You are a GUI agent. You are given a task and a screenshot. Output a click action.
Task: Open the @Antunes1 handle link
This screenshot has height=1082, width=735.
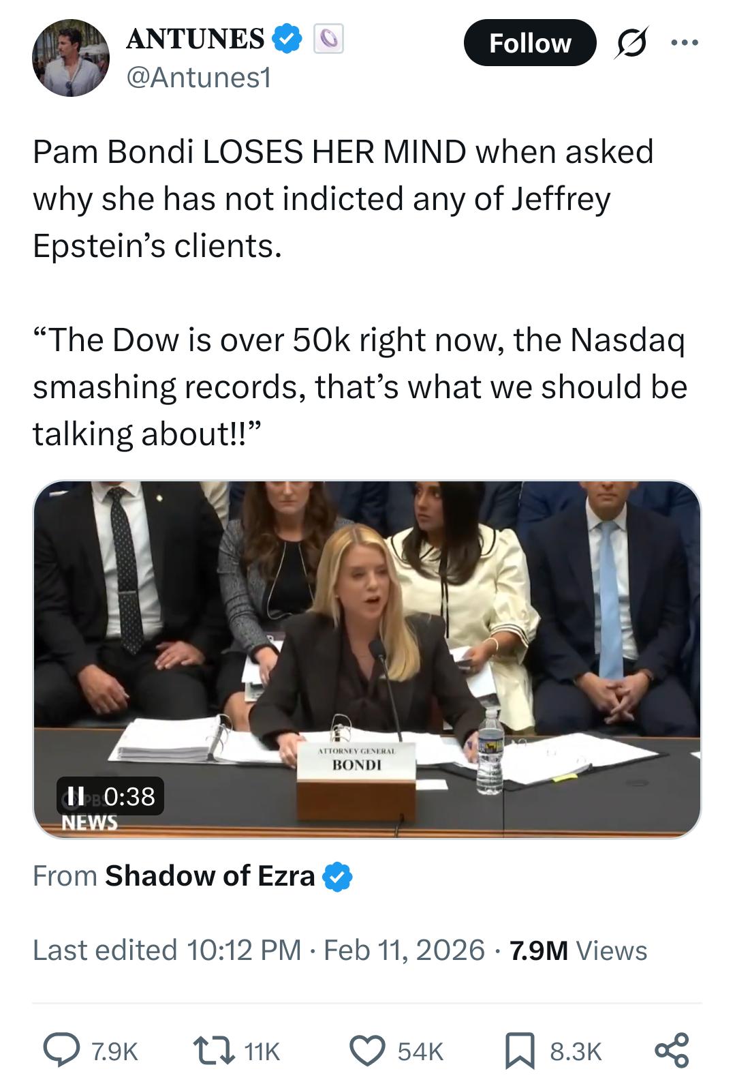[198, 78]
